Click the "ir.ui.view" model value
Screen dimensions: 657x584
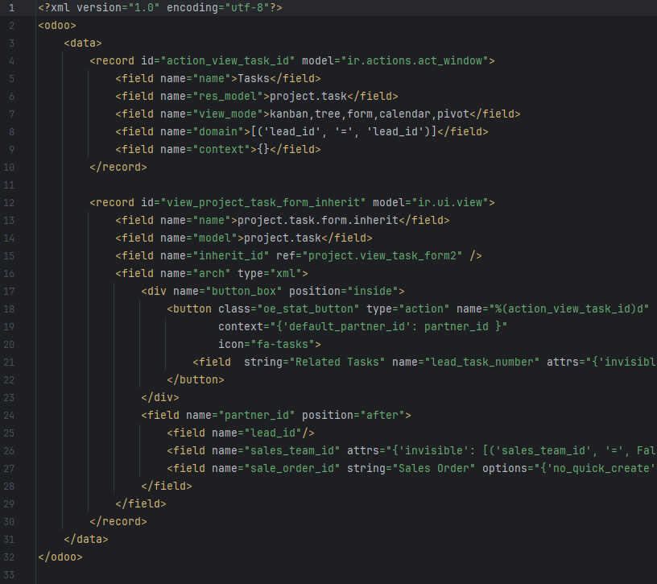(x=450, y=202)
